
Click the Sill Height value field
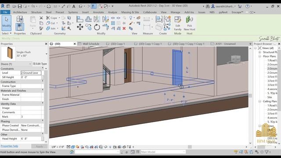point(31,77)
